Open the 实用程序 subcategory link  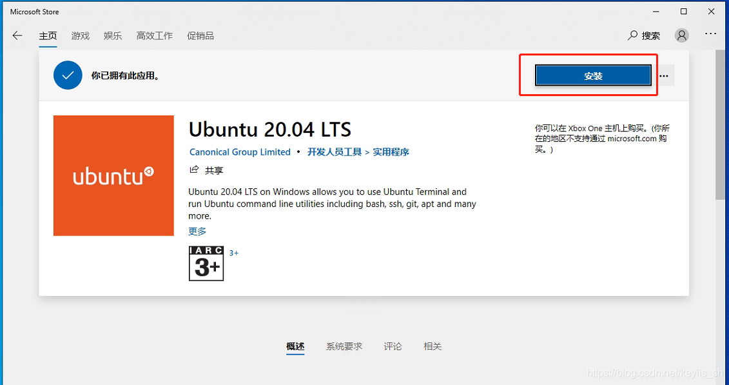[391, 152]
